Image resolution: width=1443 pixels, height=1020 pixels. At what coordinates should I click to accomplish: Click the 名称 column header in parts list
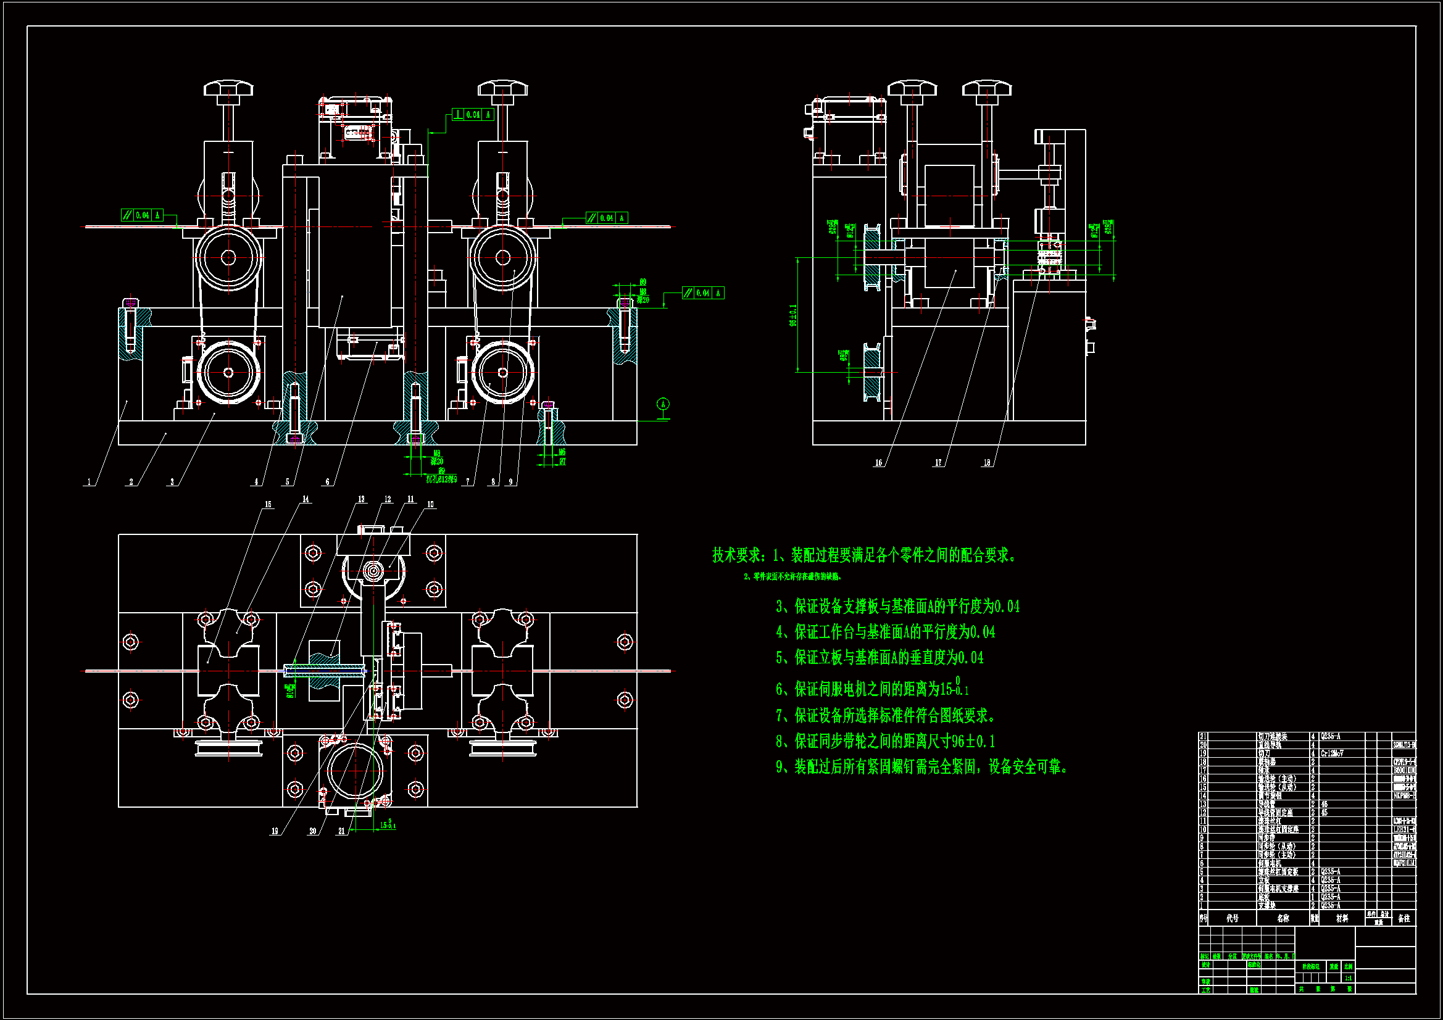click(1283, 918)
